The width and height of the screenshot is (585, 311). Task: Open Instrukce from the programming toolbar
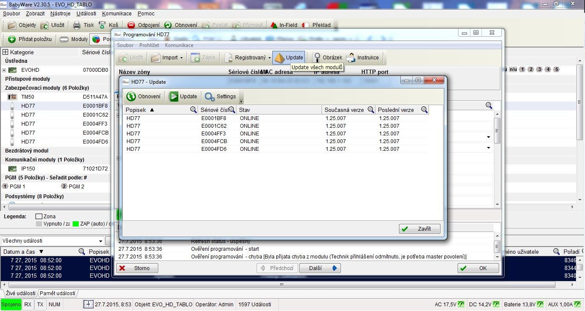[x=351, y=58]
